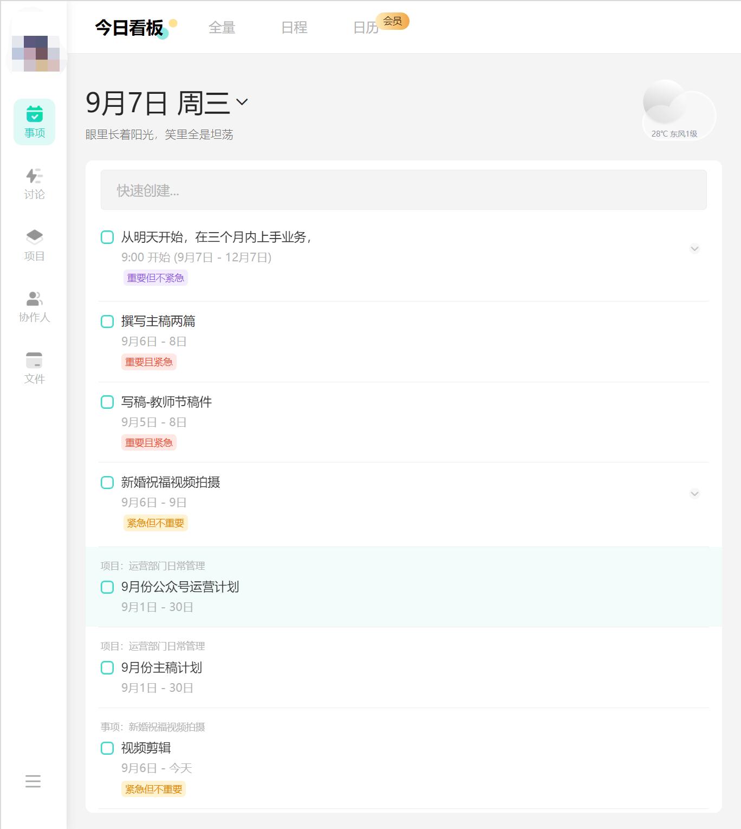Expand details of 从明天开始 task via chevron
This screenshot has height=829, width=741.
(x=694, y=249)
